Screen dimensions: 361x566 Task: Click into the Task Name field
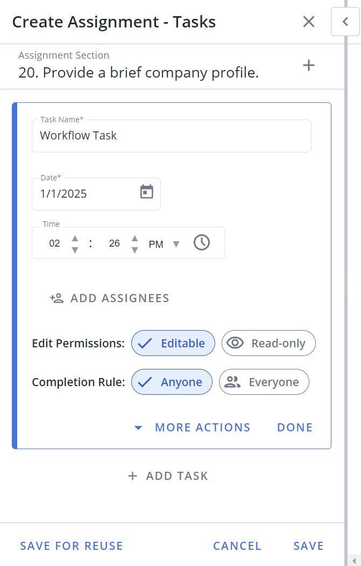coord(172,136)
